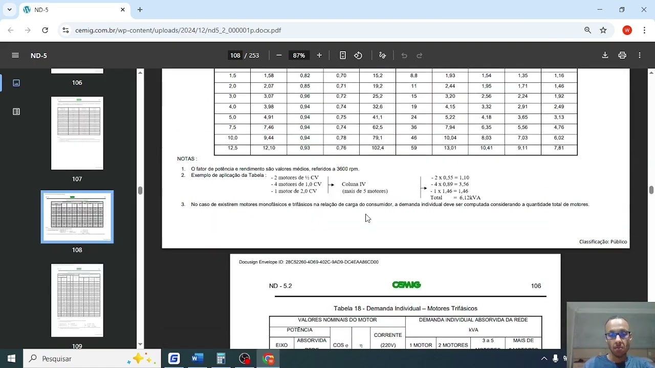This screenshot has width=655, height=368.
Task: Select the ND-5 browser tab
Action: pyautogui.click(x=74, y=10)
